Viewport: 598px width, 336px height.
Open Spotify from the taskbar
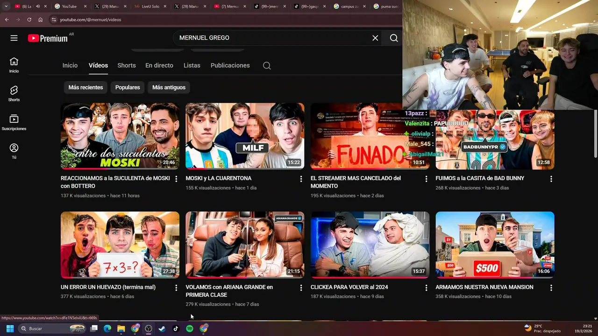click(189, 329)
